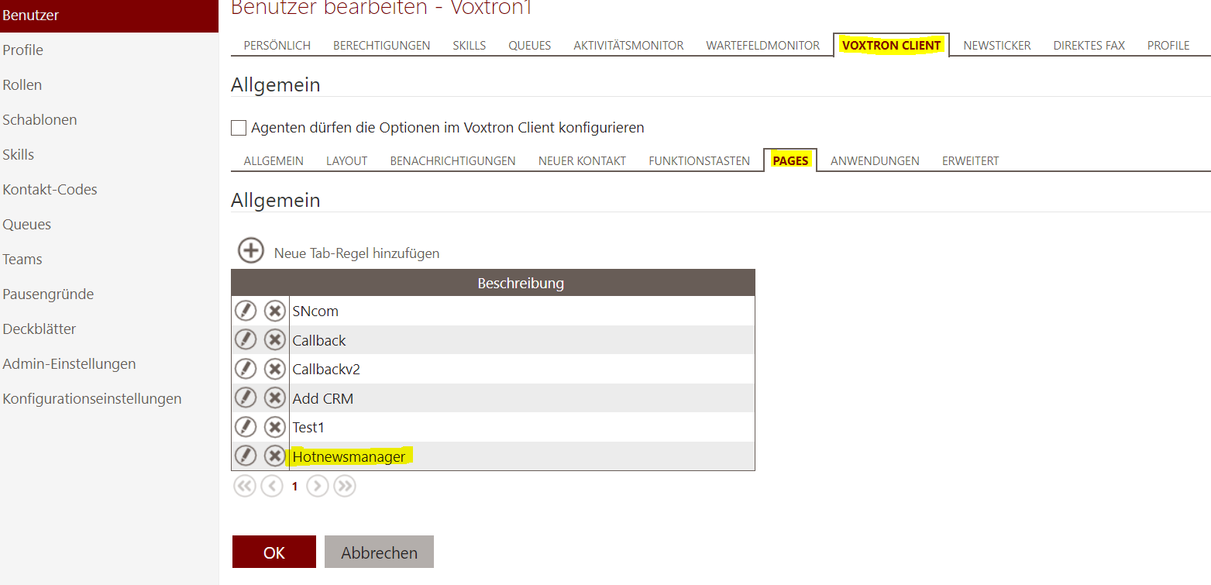Viewport: 1211px width, 585px height.
Task: Open Pausengründe in the sidebar
Action: pos(48,294)
